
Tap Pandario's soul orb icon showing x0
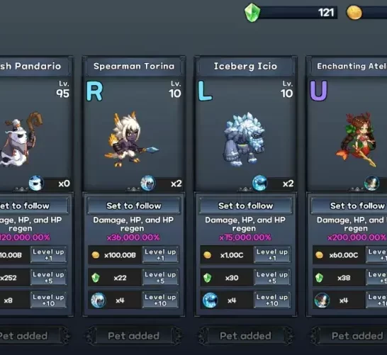pos(36,183)
